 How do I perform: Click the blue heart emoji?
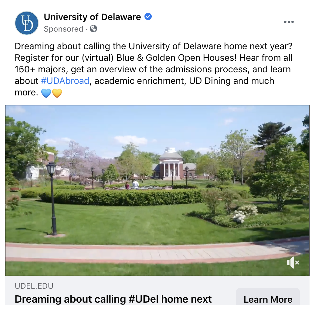click(46, 93)
